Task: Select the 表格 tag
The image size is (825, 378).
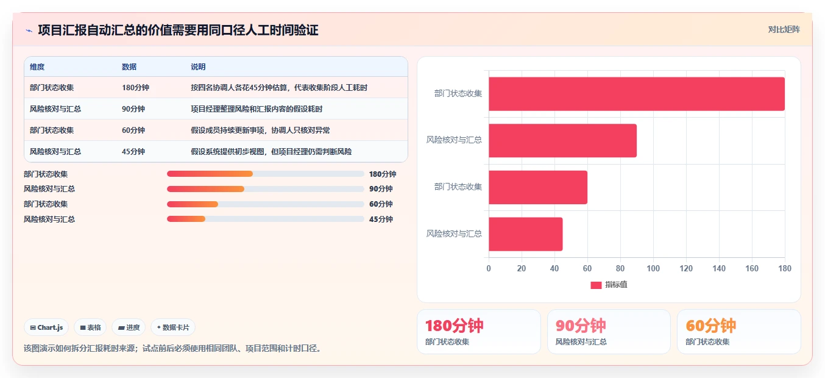Action: (x=90, y=327)
